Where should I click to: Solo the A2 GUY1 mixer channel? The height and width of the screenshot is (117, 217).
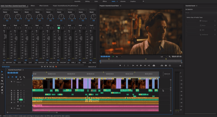pos(18,28)
